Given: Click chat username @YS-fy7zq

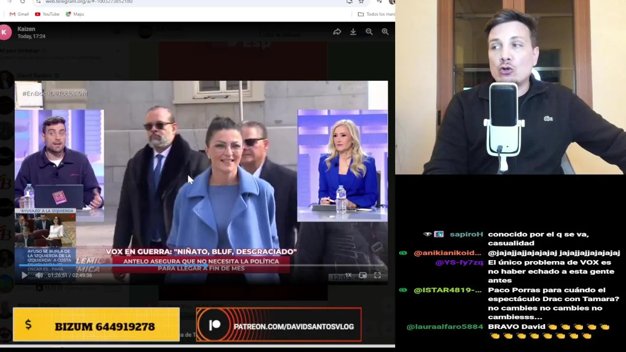Looking at the screenshot, I should (x=459, y=262).
